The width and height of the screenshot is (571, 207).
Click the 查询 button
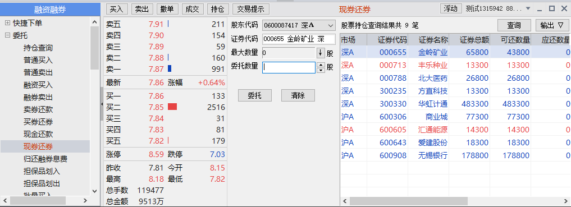[x=514, y=25]
